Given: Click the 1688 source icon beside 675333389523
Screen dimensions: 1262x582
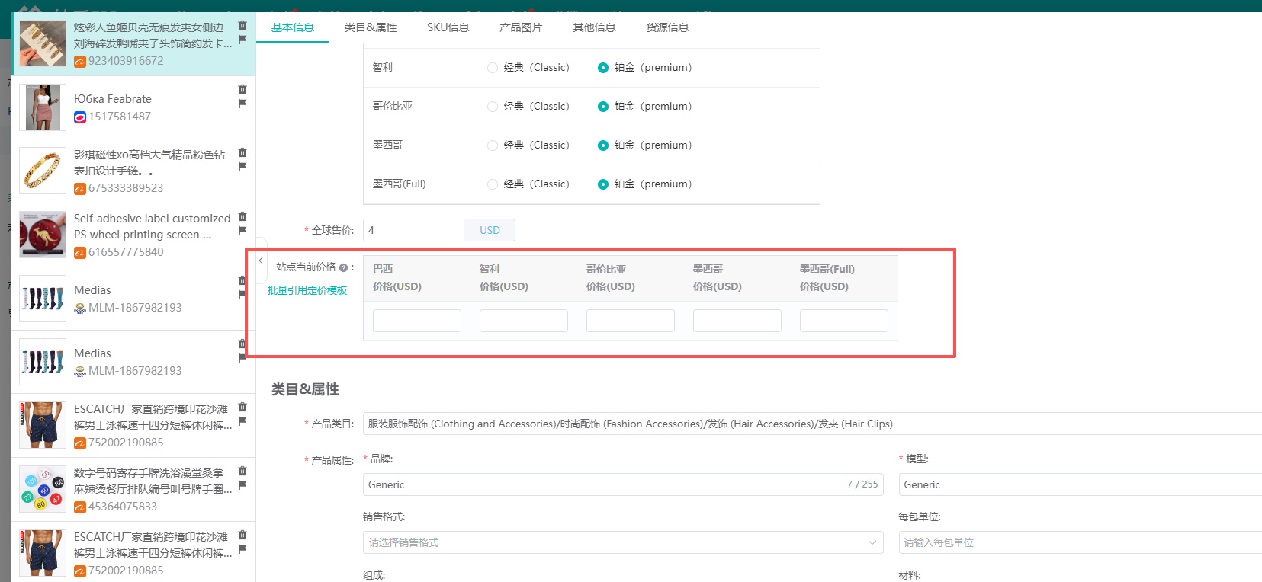Looking at the screenshot, I should click(x=79, y=188).
